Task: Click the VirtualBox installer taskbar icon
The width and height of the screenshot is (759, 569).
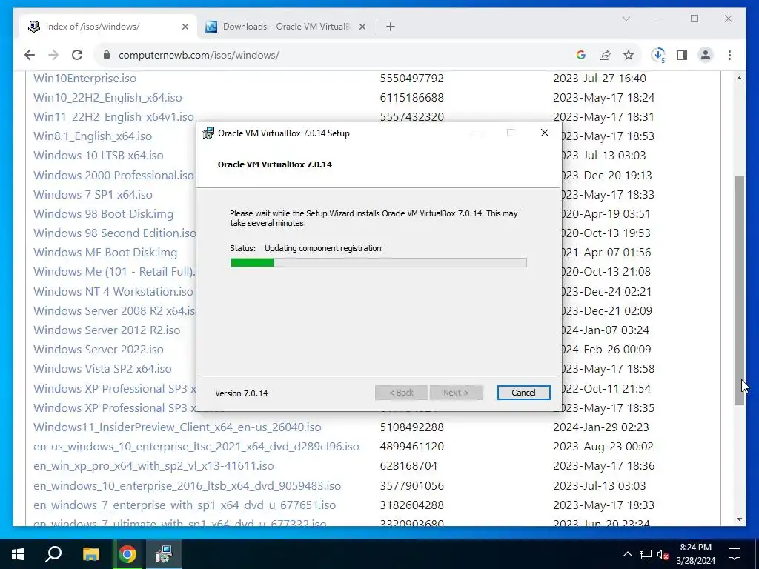Action: [164, 554]
